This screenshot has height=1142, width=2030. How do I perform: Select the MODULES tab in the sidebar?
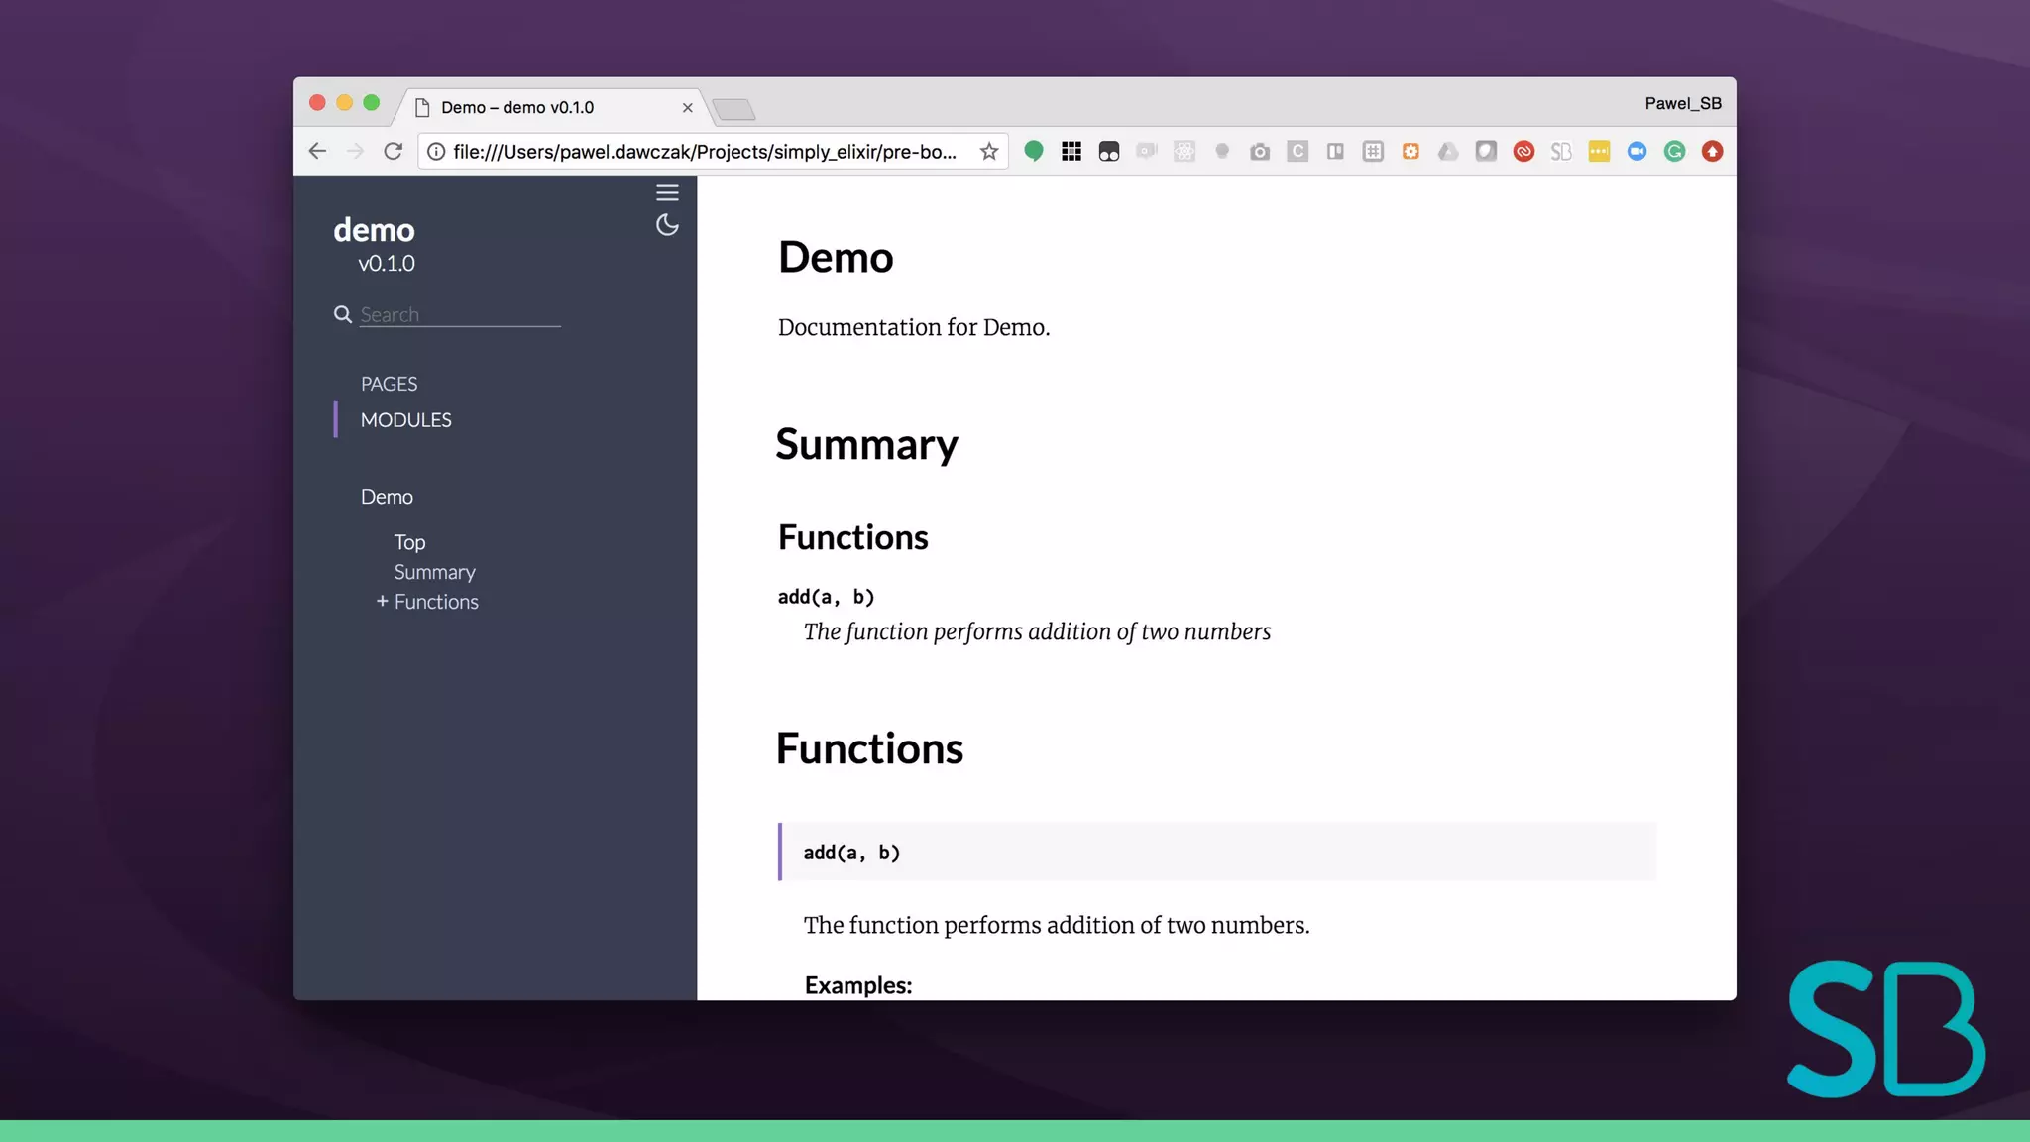pyautogui.click(x=405, y=420)
